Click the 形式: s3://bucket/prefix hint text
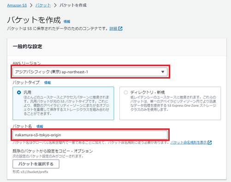The width and height of the screenshot is (231, 182). 30,172
